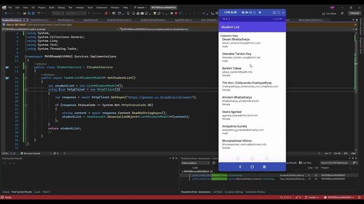364x204 pixels.
Task: Collapse the MVVMDemoWithMAUI results group
Action: tap(183, 172)
